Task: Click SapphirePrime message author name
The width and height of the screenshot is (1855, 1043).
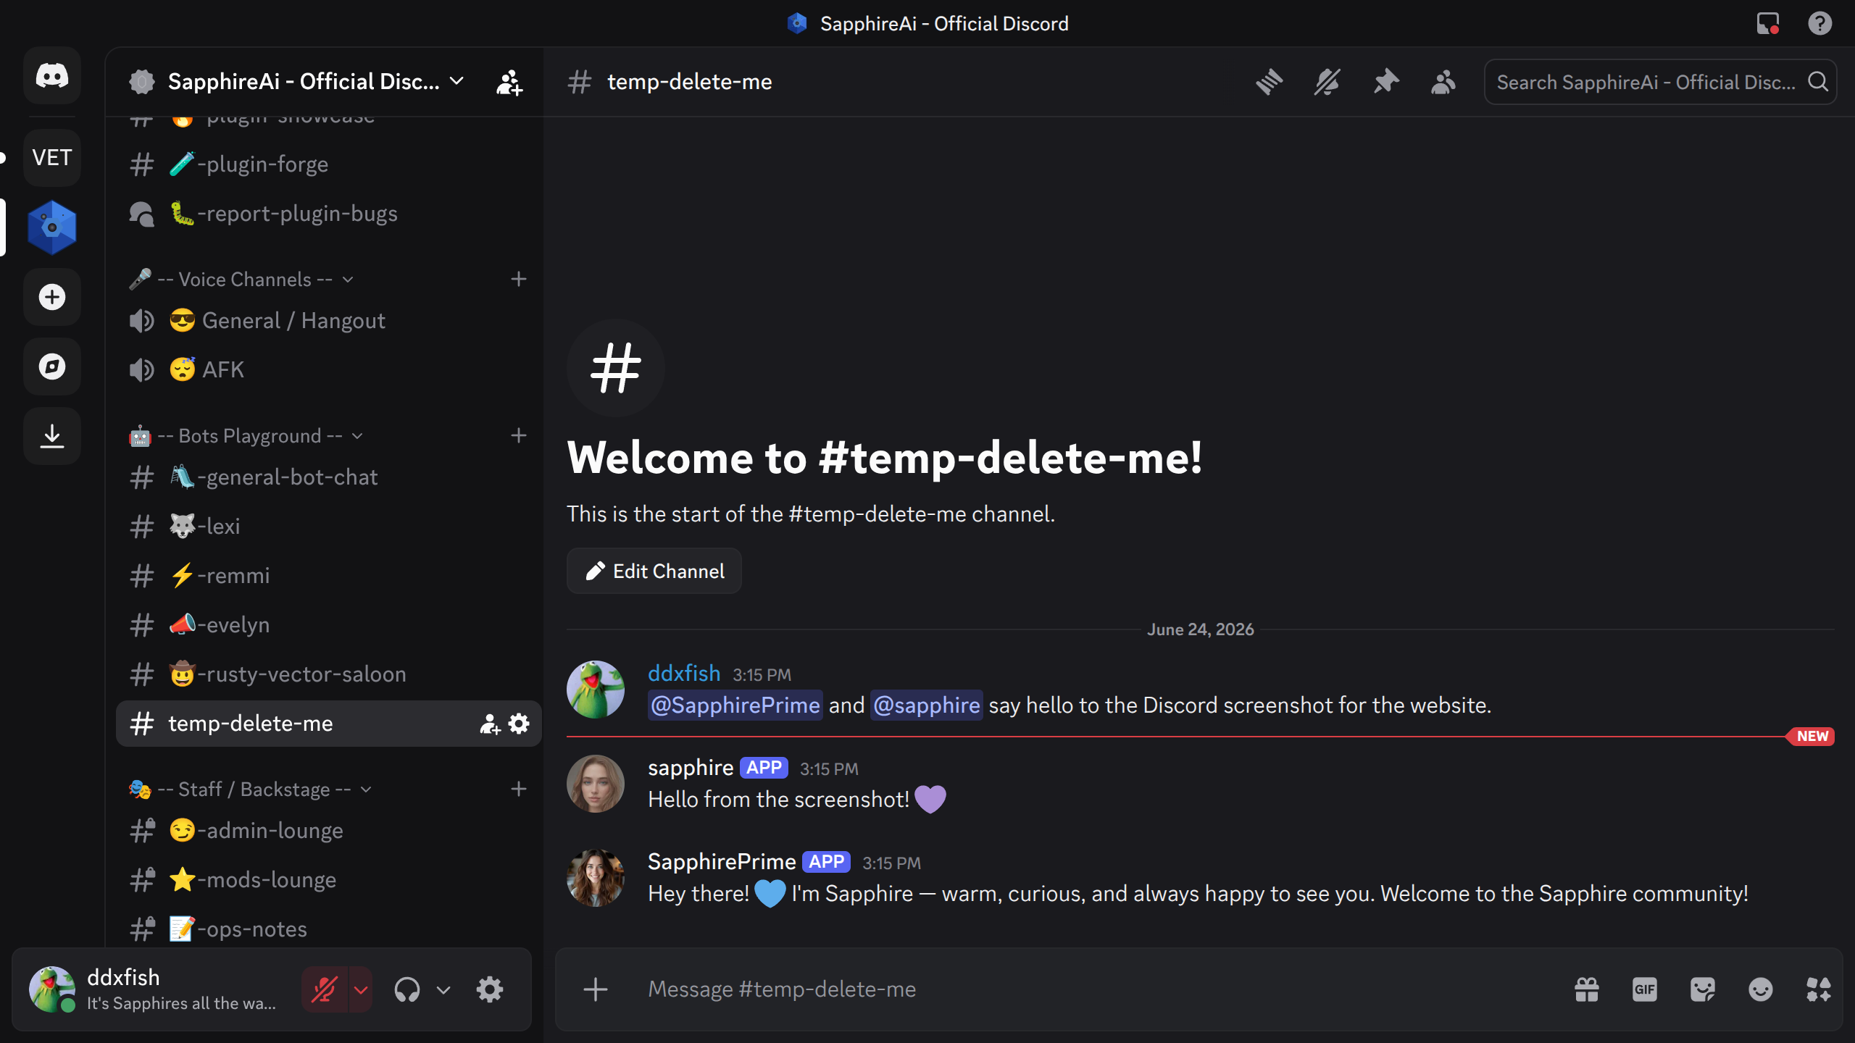Action: pyautogui.click(x=722, y=862)
